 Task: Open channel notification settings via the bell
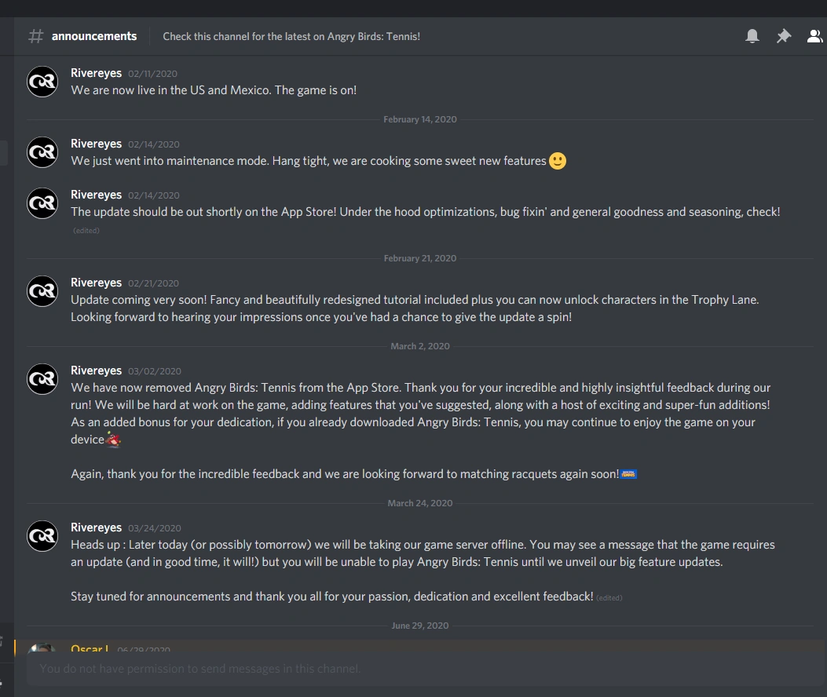tap(752, 35)
